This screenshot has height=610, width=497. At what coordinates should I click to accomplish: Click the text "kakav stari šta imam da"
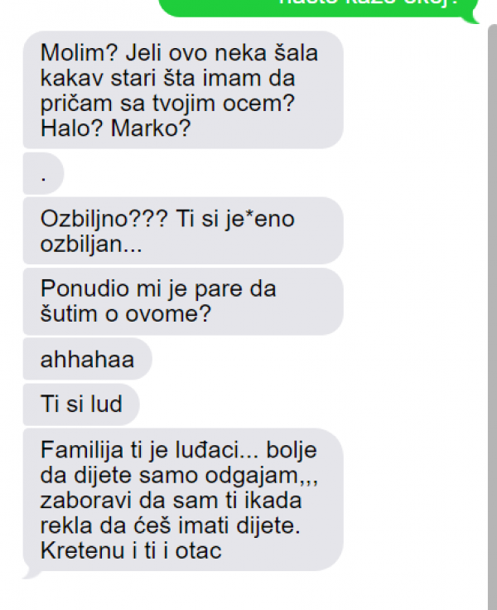(167, 78)
